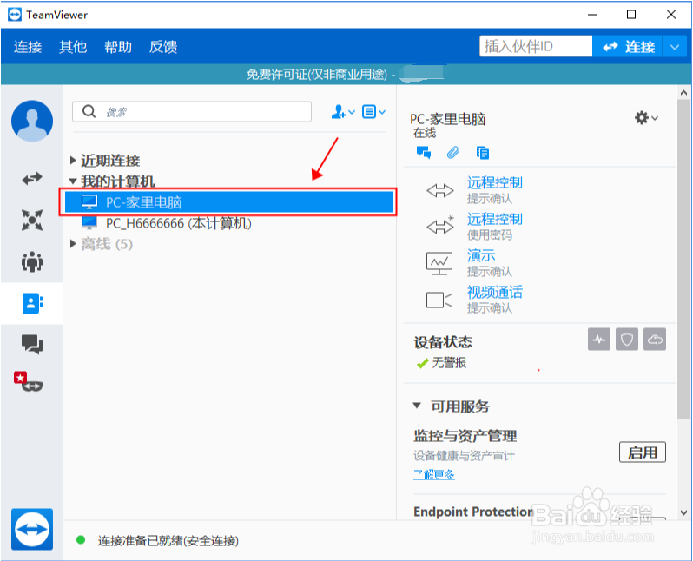Select the Computers & Contacts sidebar icon
Image resolution: width=693 pixels, height=561 pixels.
point(32,303)
